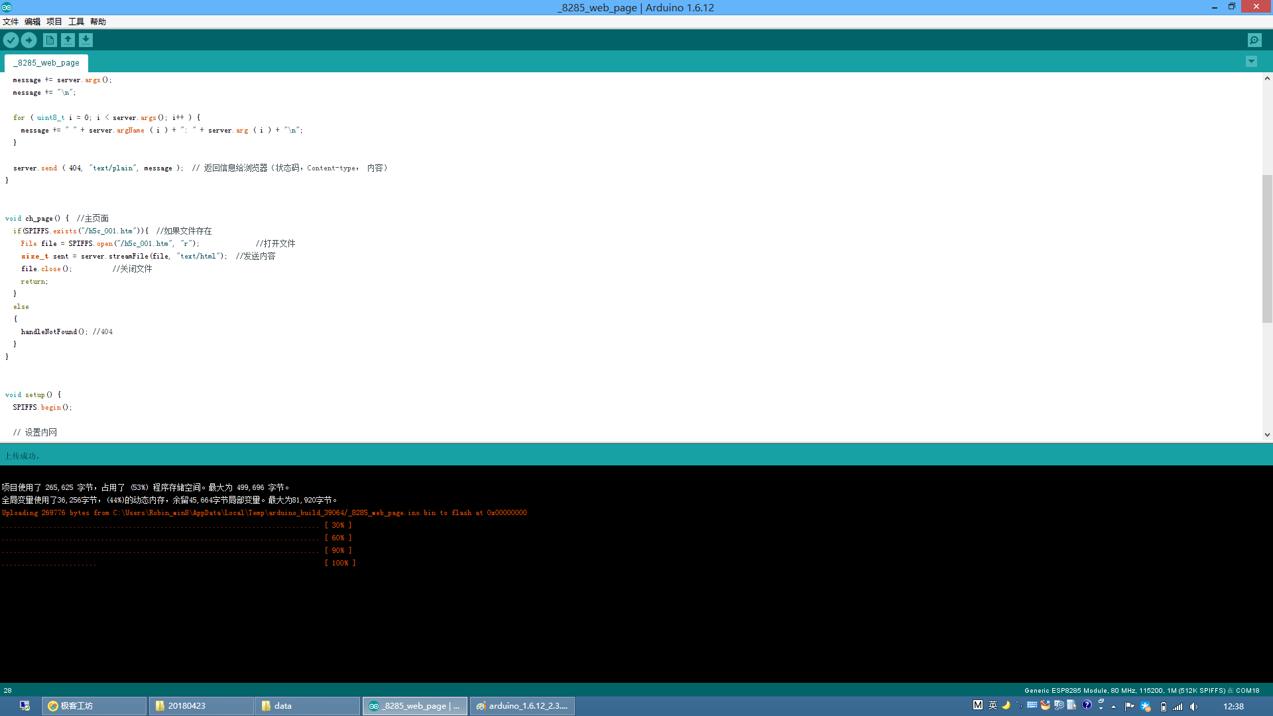Toggle the soft keyboard IME icon
The height and width of the screenshot is (716, 1273).
tap(1032, 705)
